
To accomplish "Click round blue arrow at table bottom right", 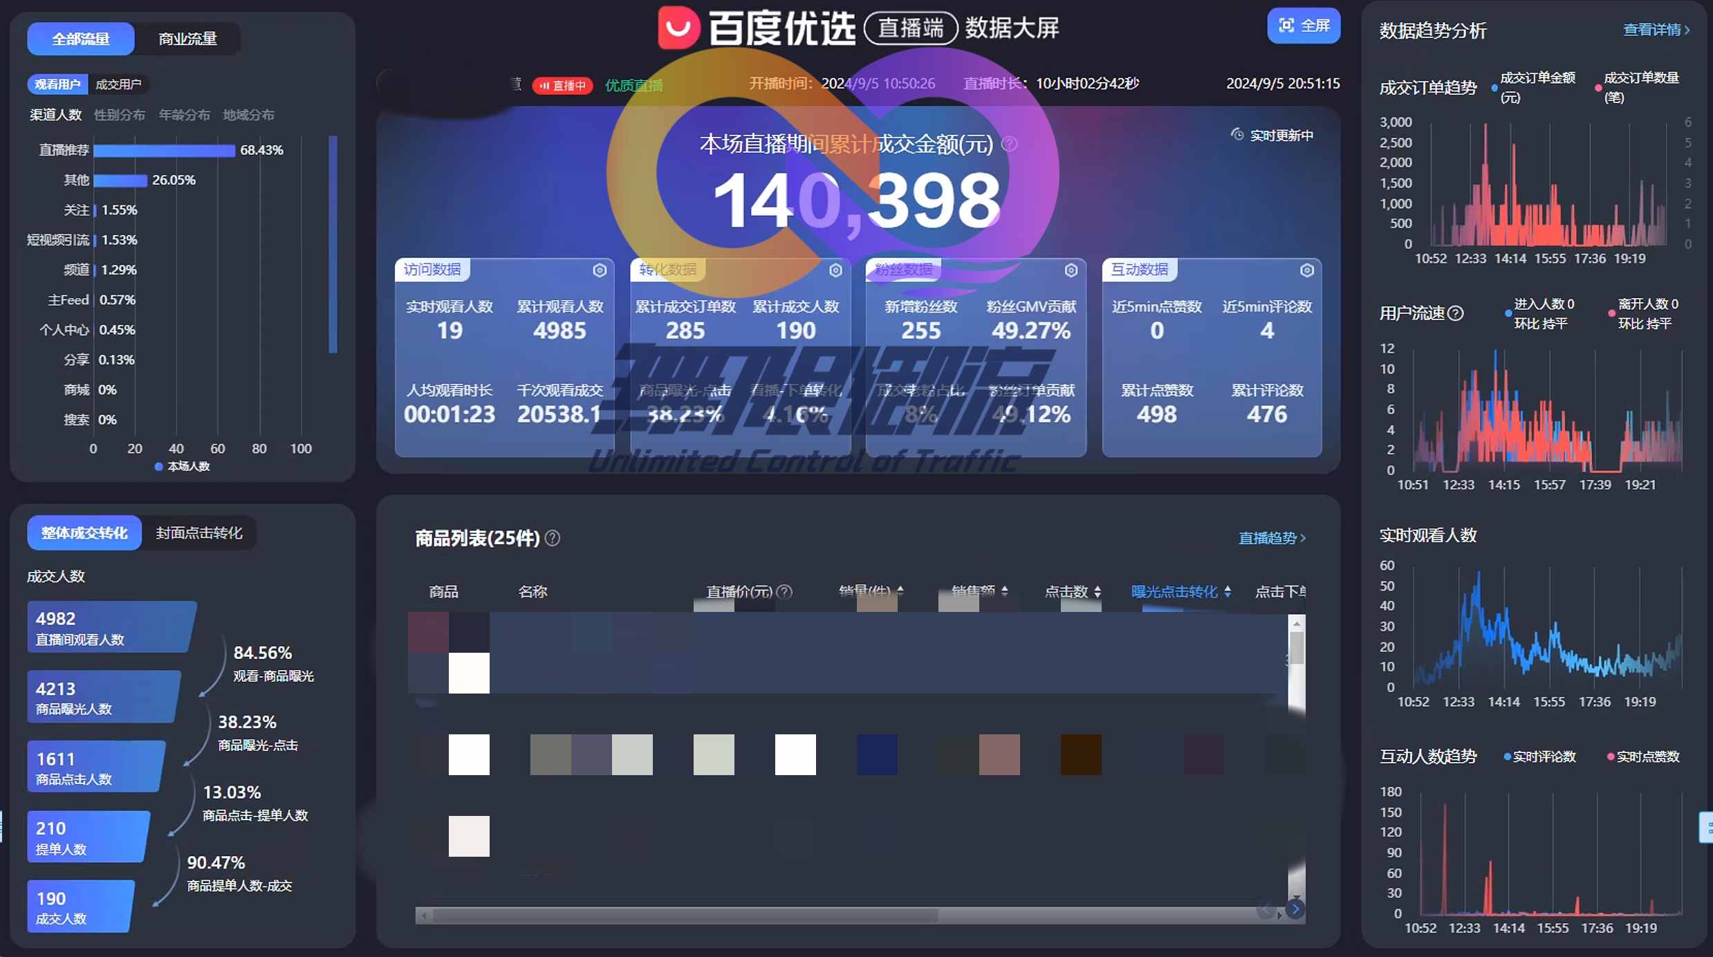I will point(1295,909).
